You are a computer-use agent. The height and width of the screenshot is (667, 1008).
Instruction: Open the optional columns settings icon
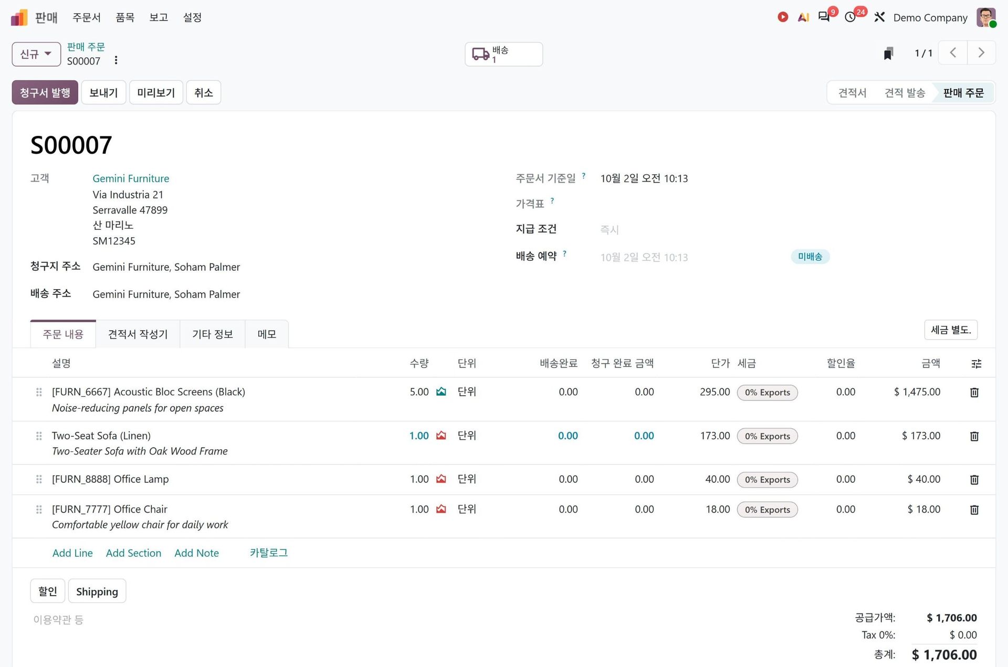(976, 364)
